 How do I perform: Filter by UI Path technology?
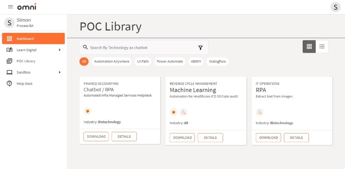(x=143, y=61)
